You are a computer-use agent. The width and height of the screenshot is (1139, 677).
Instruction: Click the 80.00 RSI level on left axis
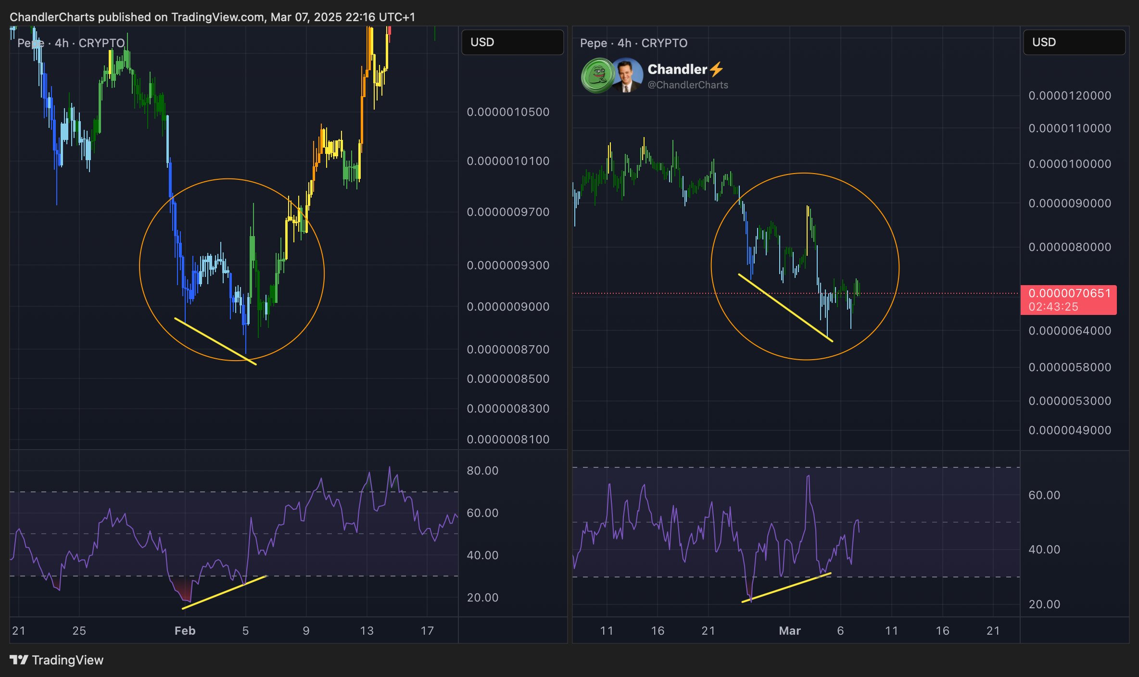(482, 471)
